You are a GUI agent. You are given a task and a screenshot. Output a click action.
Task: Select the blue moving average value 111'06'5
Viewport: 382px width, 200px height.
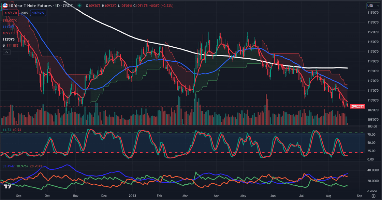[9, 27]
